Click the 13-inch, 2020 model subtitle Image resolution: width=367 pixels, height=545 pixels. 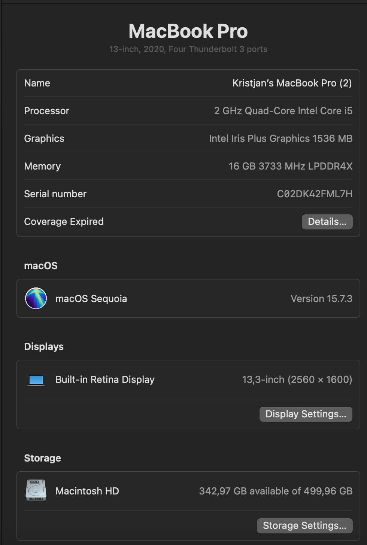pyautogui.click(x=188, y=49)
